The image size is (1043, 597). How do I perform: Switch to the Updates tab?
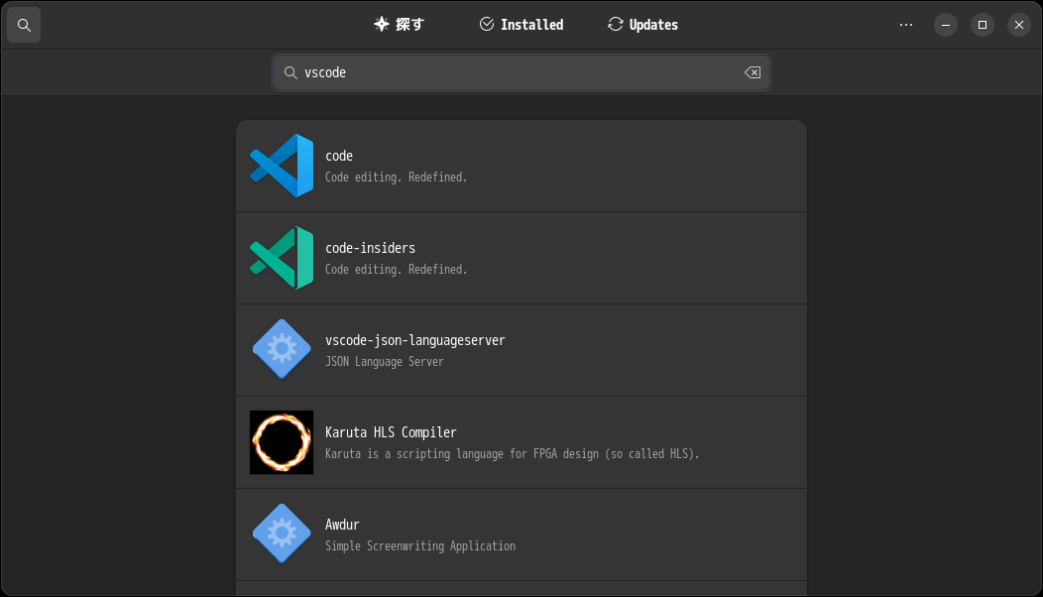pyautogui.click(x=642, y=25)
